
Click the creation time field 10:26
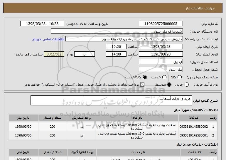pyautogui.click(x=116, y=47)
